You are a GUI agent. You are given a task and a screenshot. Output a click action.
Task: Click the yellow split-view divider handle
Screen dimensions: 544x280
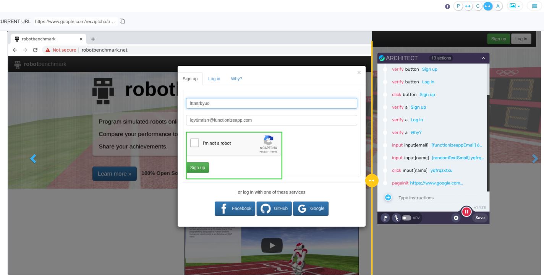(372, 180)
